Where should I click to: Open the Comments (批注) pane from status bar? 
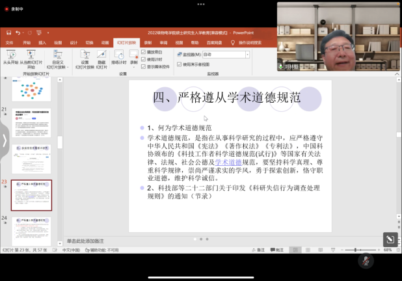pos(276,250)
